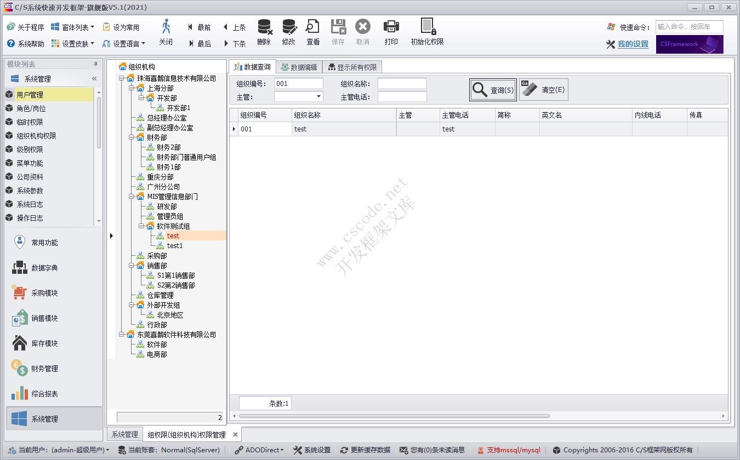
Task: Collapse the 珠海喜鹊信息技术有限公司 tree node
Action: 123,78
